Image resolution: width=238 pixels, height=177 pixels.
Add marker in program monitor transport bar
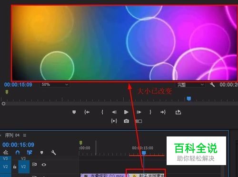pyautogui.click(x=74, y=112)
